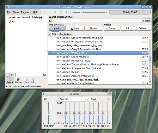Click the playlist scrollbar up arrow
Image resolution: width=158 pixels, height=133 pixels.
[150, 38]
